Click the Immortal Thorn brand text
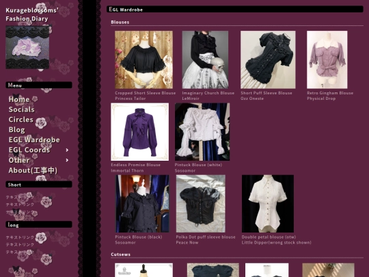 (127, 170)
